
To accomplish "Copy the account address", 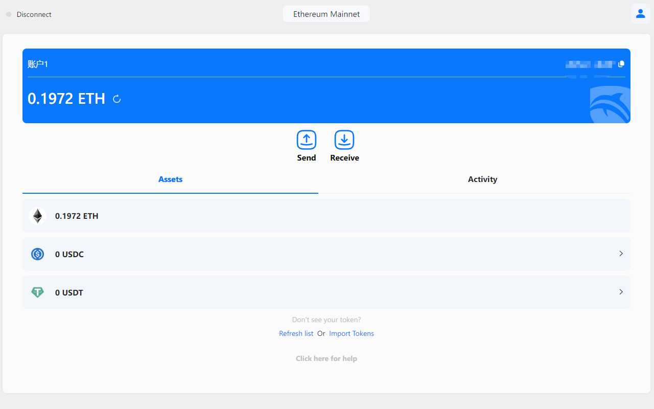I will click(621, 64).
